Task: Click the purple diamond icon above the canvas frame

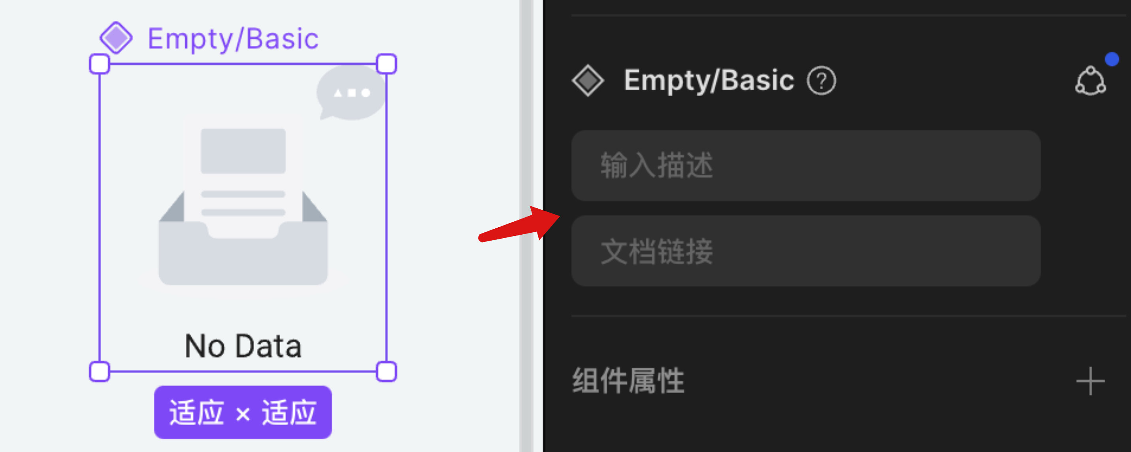Action: click(x=116, y=38)
